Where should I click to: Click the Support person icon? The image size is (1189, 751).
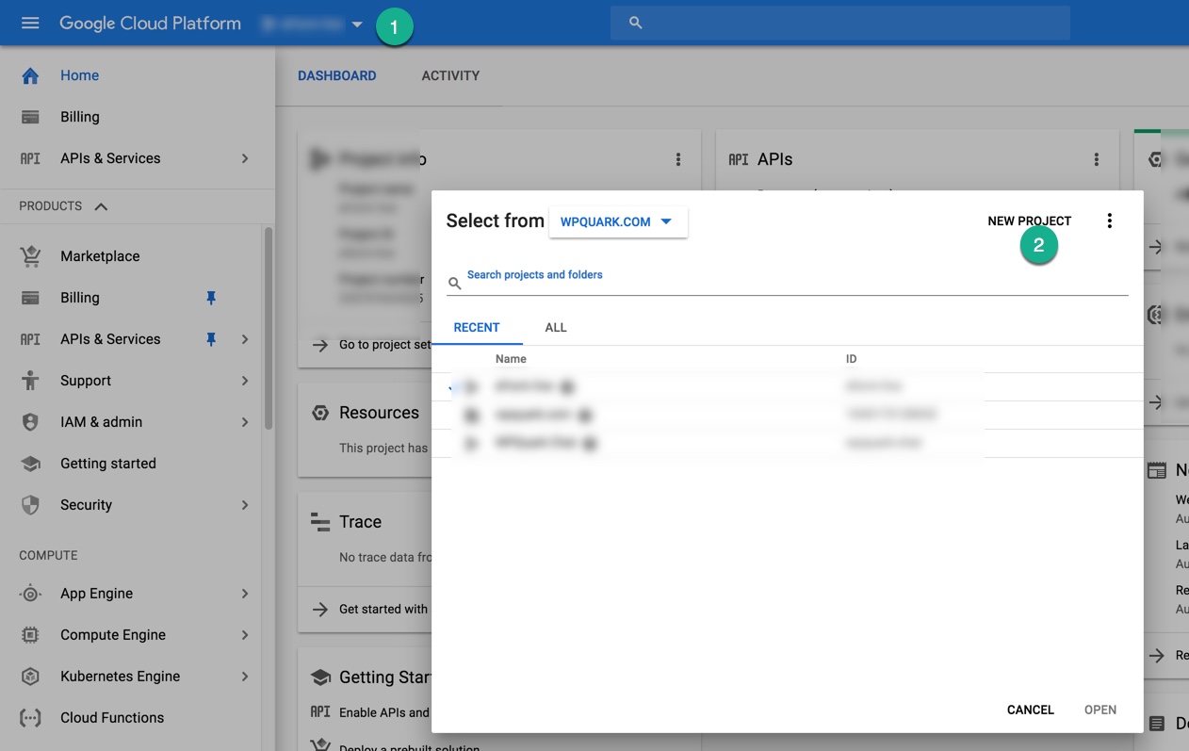pos(30,381)
